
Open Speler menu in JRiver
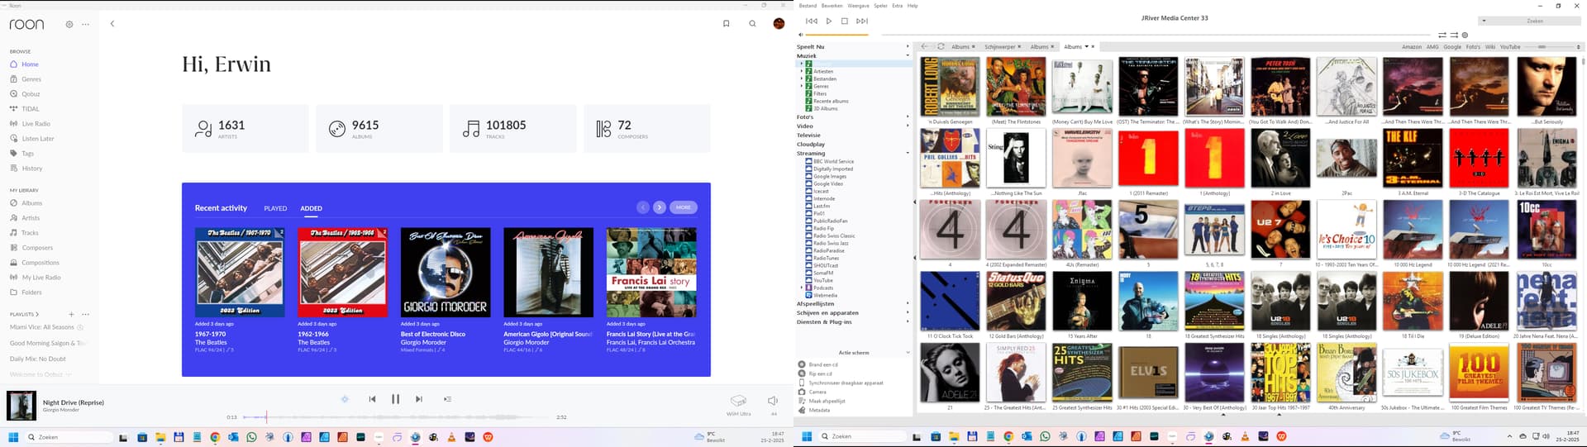pos(881,6)
